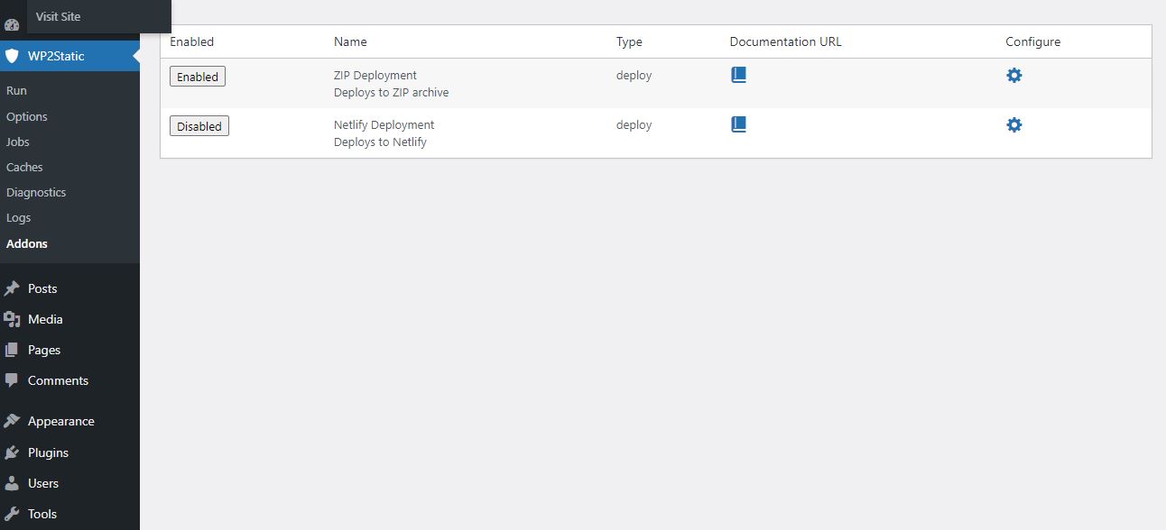Open the Logs submenu page
The image size is (1166, 530).
[19, 217]
